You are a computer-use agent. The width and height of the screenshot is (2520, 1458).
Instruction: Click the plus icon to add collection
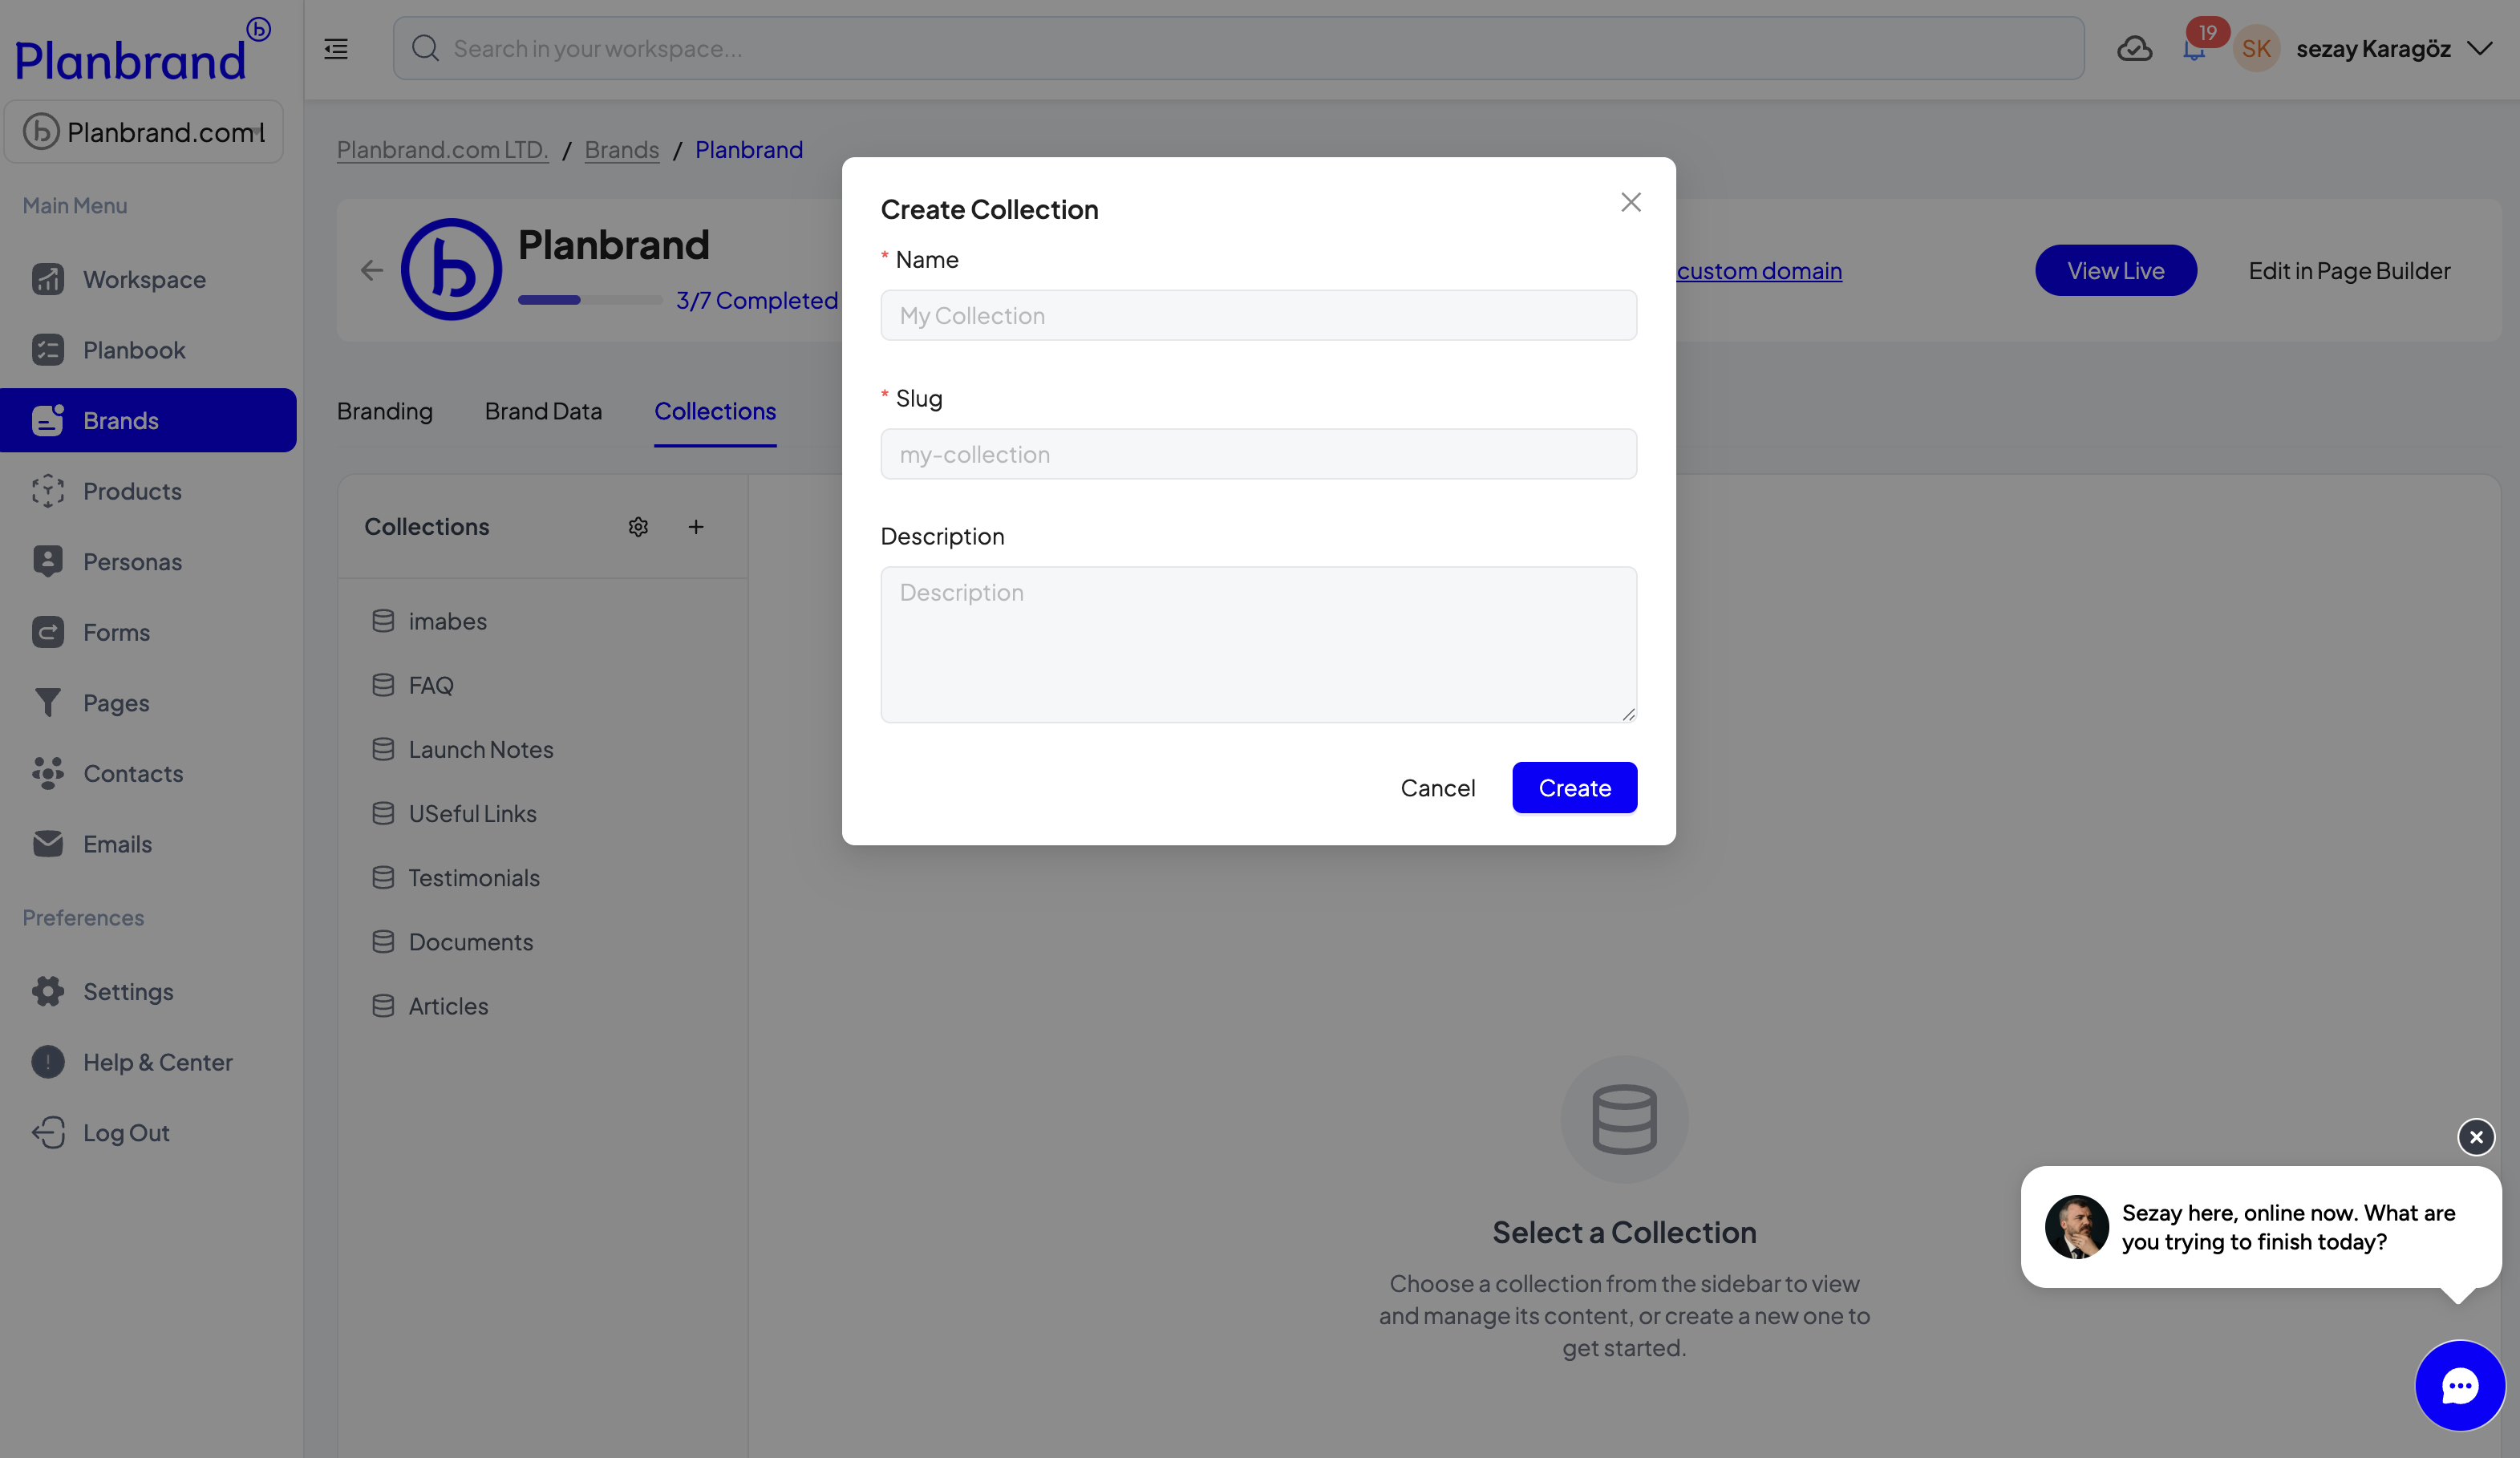[696, 527]
